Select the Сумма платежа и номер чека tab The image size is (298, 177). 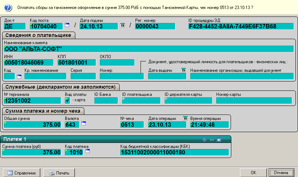(x=43, y=111)
